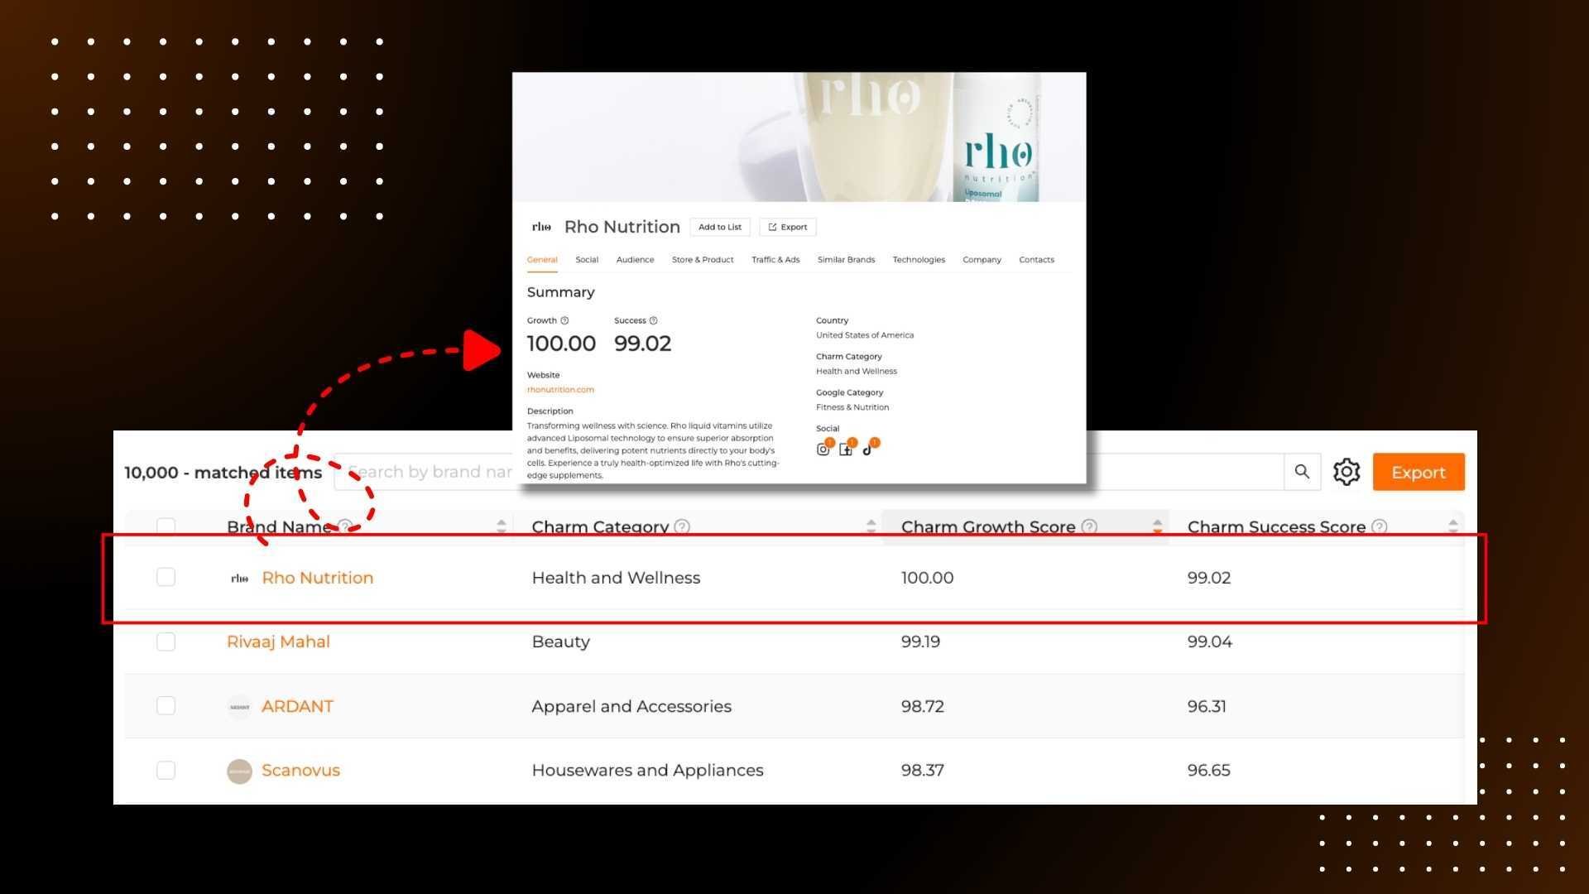This screenshot has height=894, width=1589.
Task: Click the search magnifier icon beside brand search
Action: coord(1302,472)
